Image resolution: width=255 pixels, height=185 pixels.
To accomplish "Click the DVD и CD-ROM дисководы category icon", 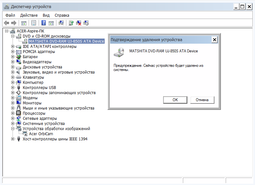I will [x=19, y=36].
